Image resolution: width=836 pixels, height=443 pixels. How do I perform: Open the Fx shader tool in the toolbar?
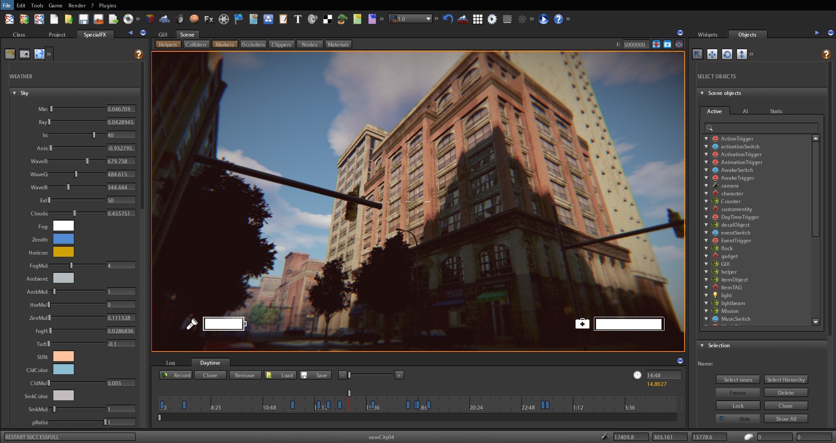coord(209,19)
